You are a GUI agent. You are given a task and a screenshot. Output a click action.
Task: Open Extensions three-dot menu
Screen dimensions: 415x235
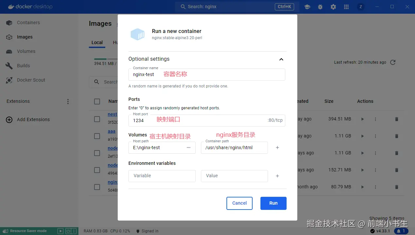[x=68, y=102]
